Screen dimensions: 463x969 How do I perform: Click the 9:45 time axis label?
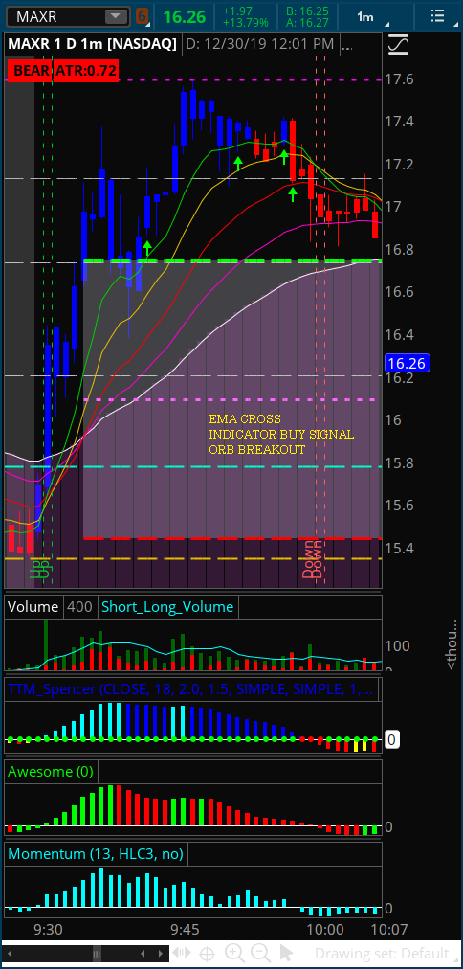[x=185, y=929]
